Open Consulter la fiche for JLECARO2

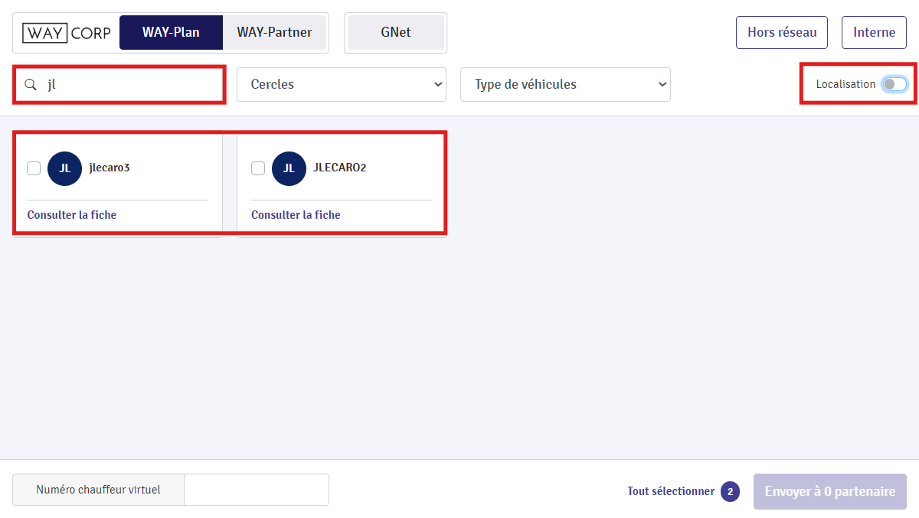(x=296, y=215)
